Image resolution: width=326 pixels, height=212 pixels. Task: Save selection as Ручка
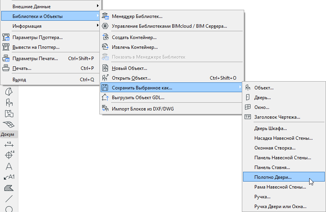(x=284, y=197)
